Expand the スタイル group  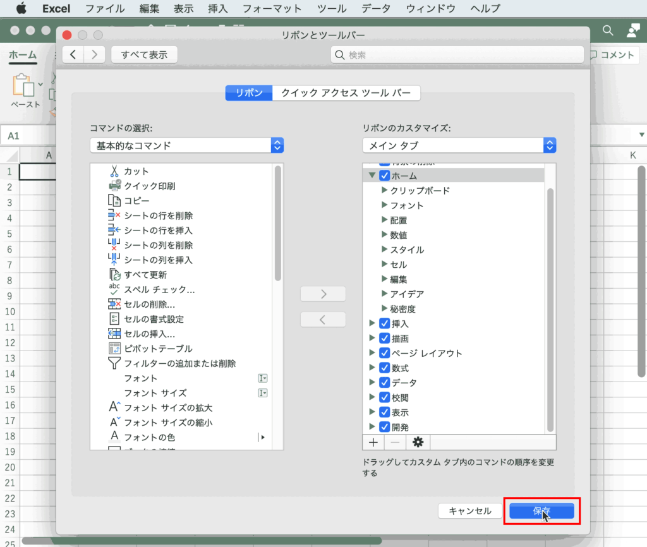coord(384,249)
